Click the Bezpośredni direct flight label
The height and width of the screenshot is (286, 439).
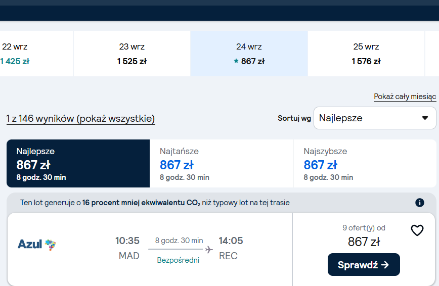pos(178,260)
